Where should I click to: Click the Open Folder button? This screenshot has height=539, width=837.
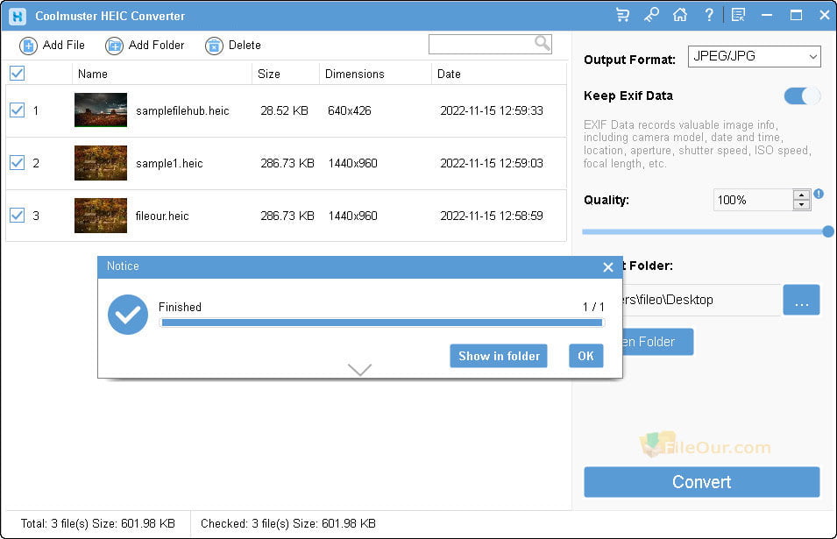pyautogui.click(x=657, y=342)
